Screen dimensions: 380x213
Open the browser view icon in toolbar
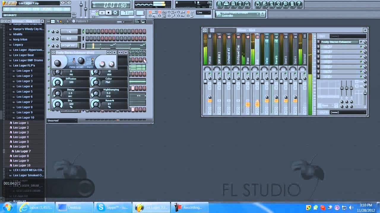[x=240, y=4]
